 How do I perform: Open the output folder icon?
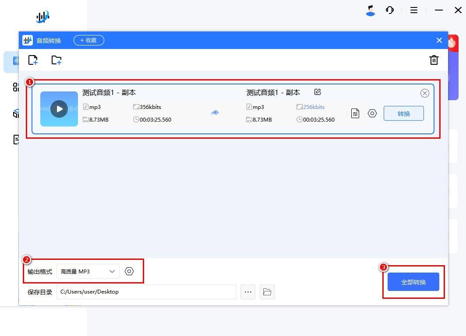267,292
